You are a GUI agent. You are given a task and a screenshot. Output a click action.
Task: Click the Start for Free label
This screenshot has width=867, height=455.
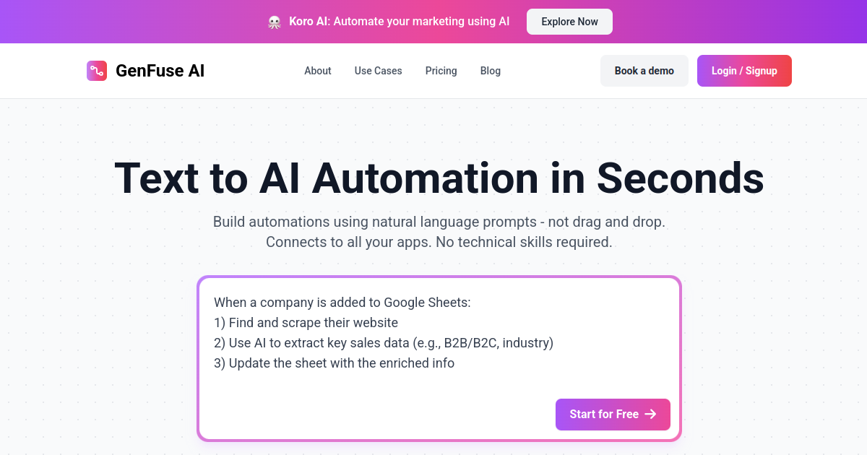[604, 414]
